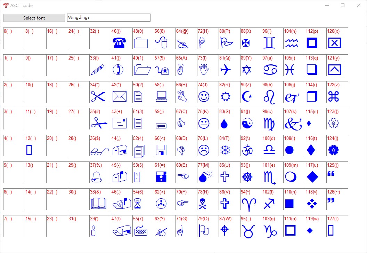367x253 pixels.
Task: Click the closing quotes symbol under 126(~)
Action: click(331, 200)
